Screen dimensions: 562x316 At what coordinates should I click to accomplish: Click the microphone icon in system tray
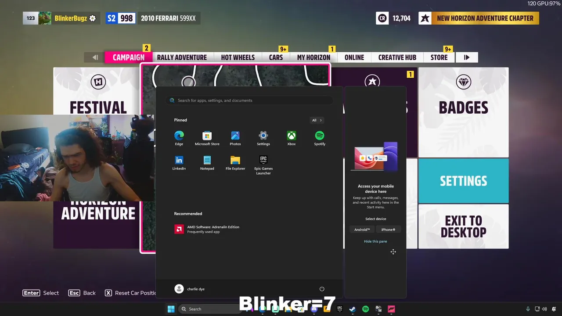pos(528,309)
